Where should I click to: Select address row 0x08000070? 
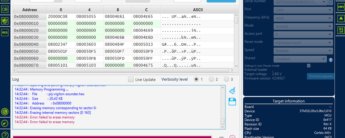coord(30,65)
